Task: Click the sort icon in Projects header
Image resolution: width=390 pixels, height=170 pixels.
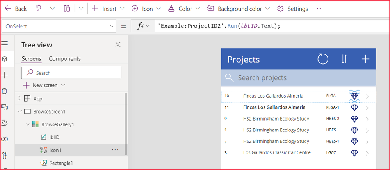Action: point(344,59)
